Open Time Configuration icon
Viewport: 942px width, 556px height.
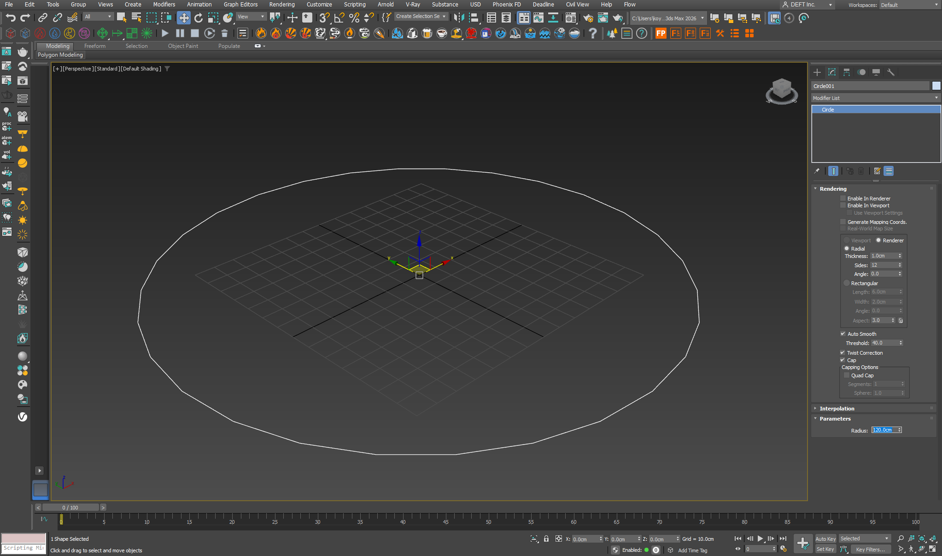click(x=783, y=549)
